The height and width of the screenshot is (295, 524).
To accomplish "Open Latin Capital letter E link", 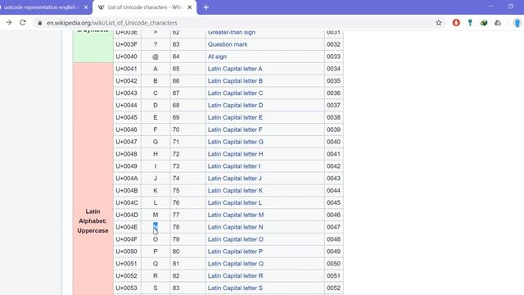I will [x=235, y=117].
